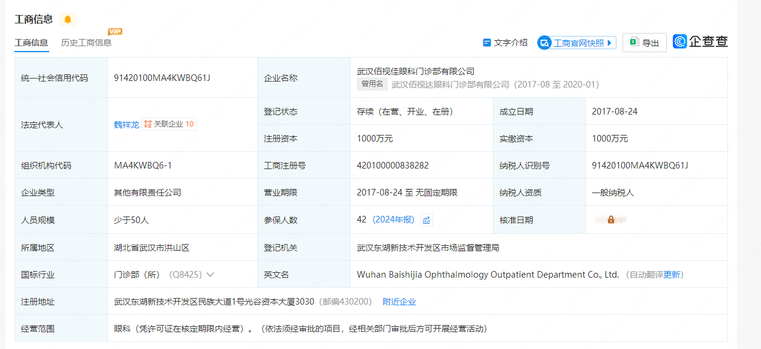
Task: Click the 纳税人资质 value 一般纳税人
Action: tap(613, 192)
